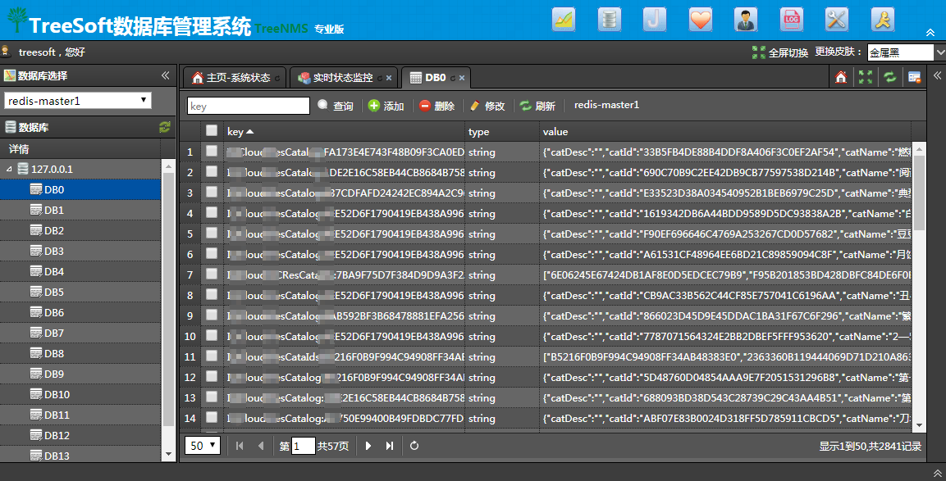Viewport: 946px width, 481px height.
Task: Click the 刷新 refresh button
Action: (x=537, y=106)
